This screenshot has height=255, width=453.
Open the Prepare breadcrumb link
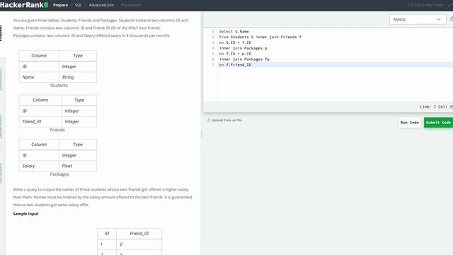[x=60, y=5]
